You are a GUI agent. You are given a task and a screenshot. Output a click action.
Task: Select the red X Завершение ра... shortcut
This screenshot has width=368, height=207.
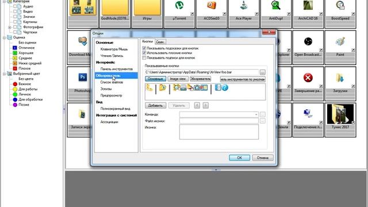[x=308, y=83]
